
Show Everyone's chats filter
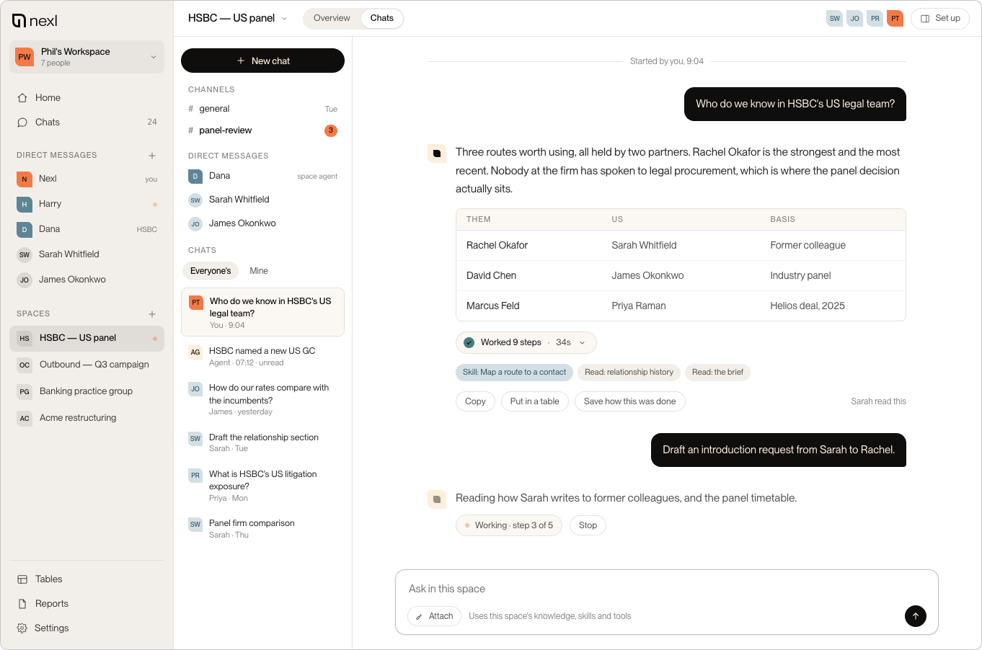tap(211, 271)
